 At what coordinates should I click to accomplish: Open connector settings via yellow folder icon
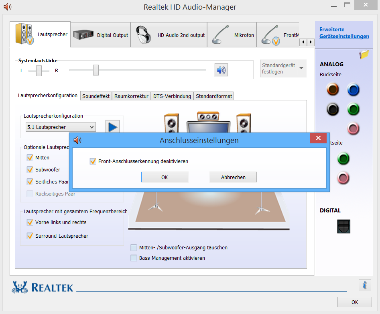click(x=364, y=54)
